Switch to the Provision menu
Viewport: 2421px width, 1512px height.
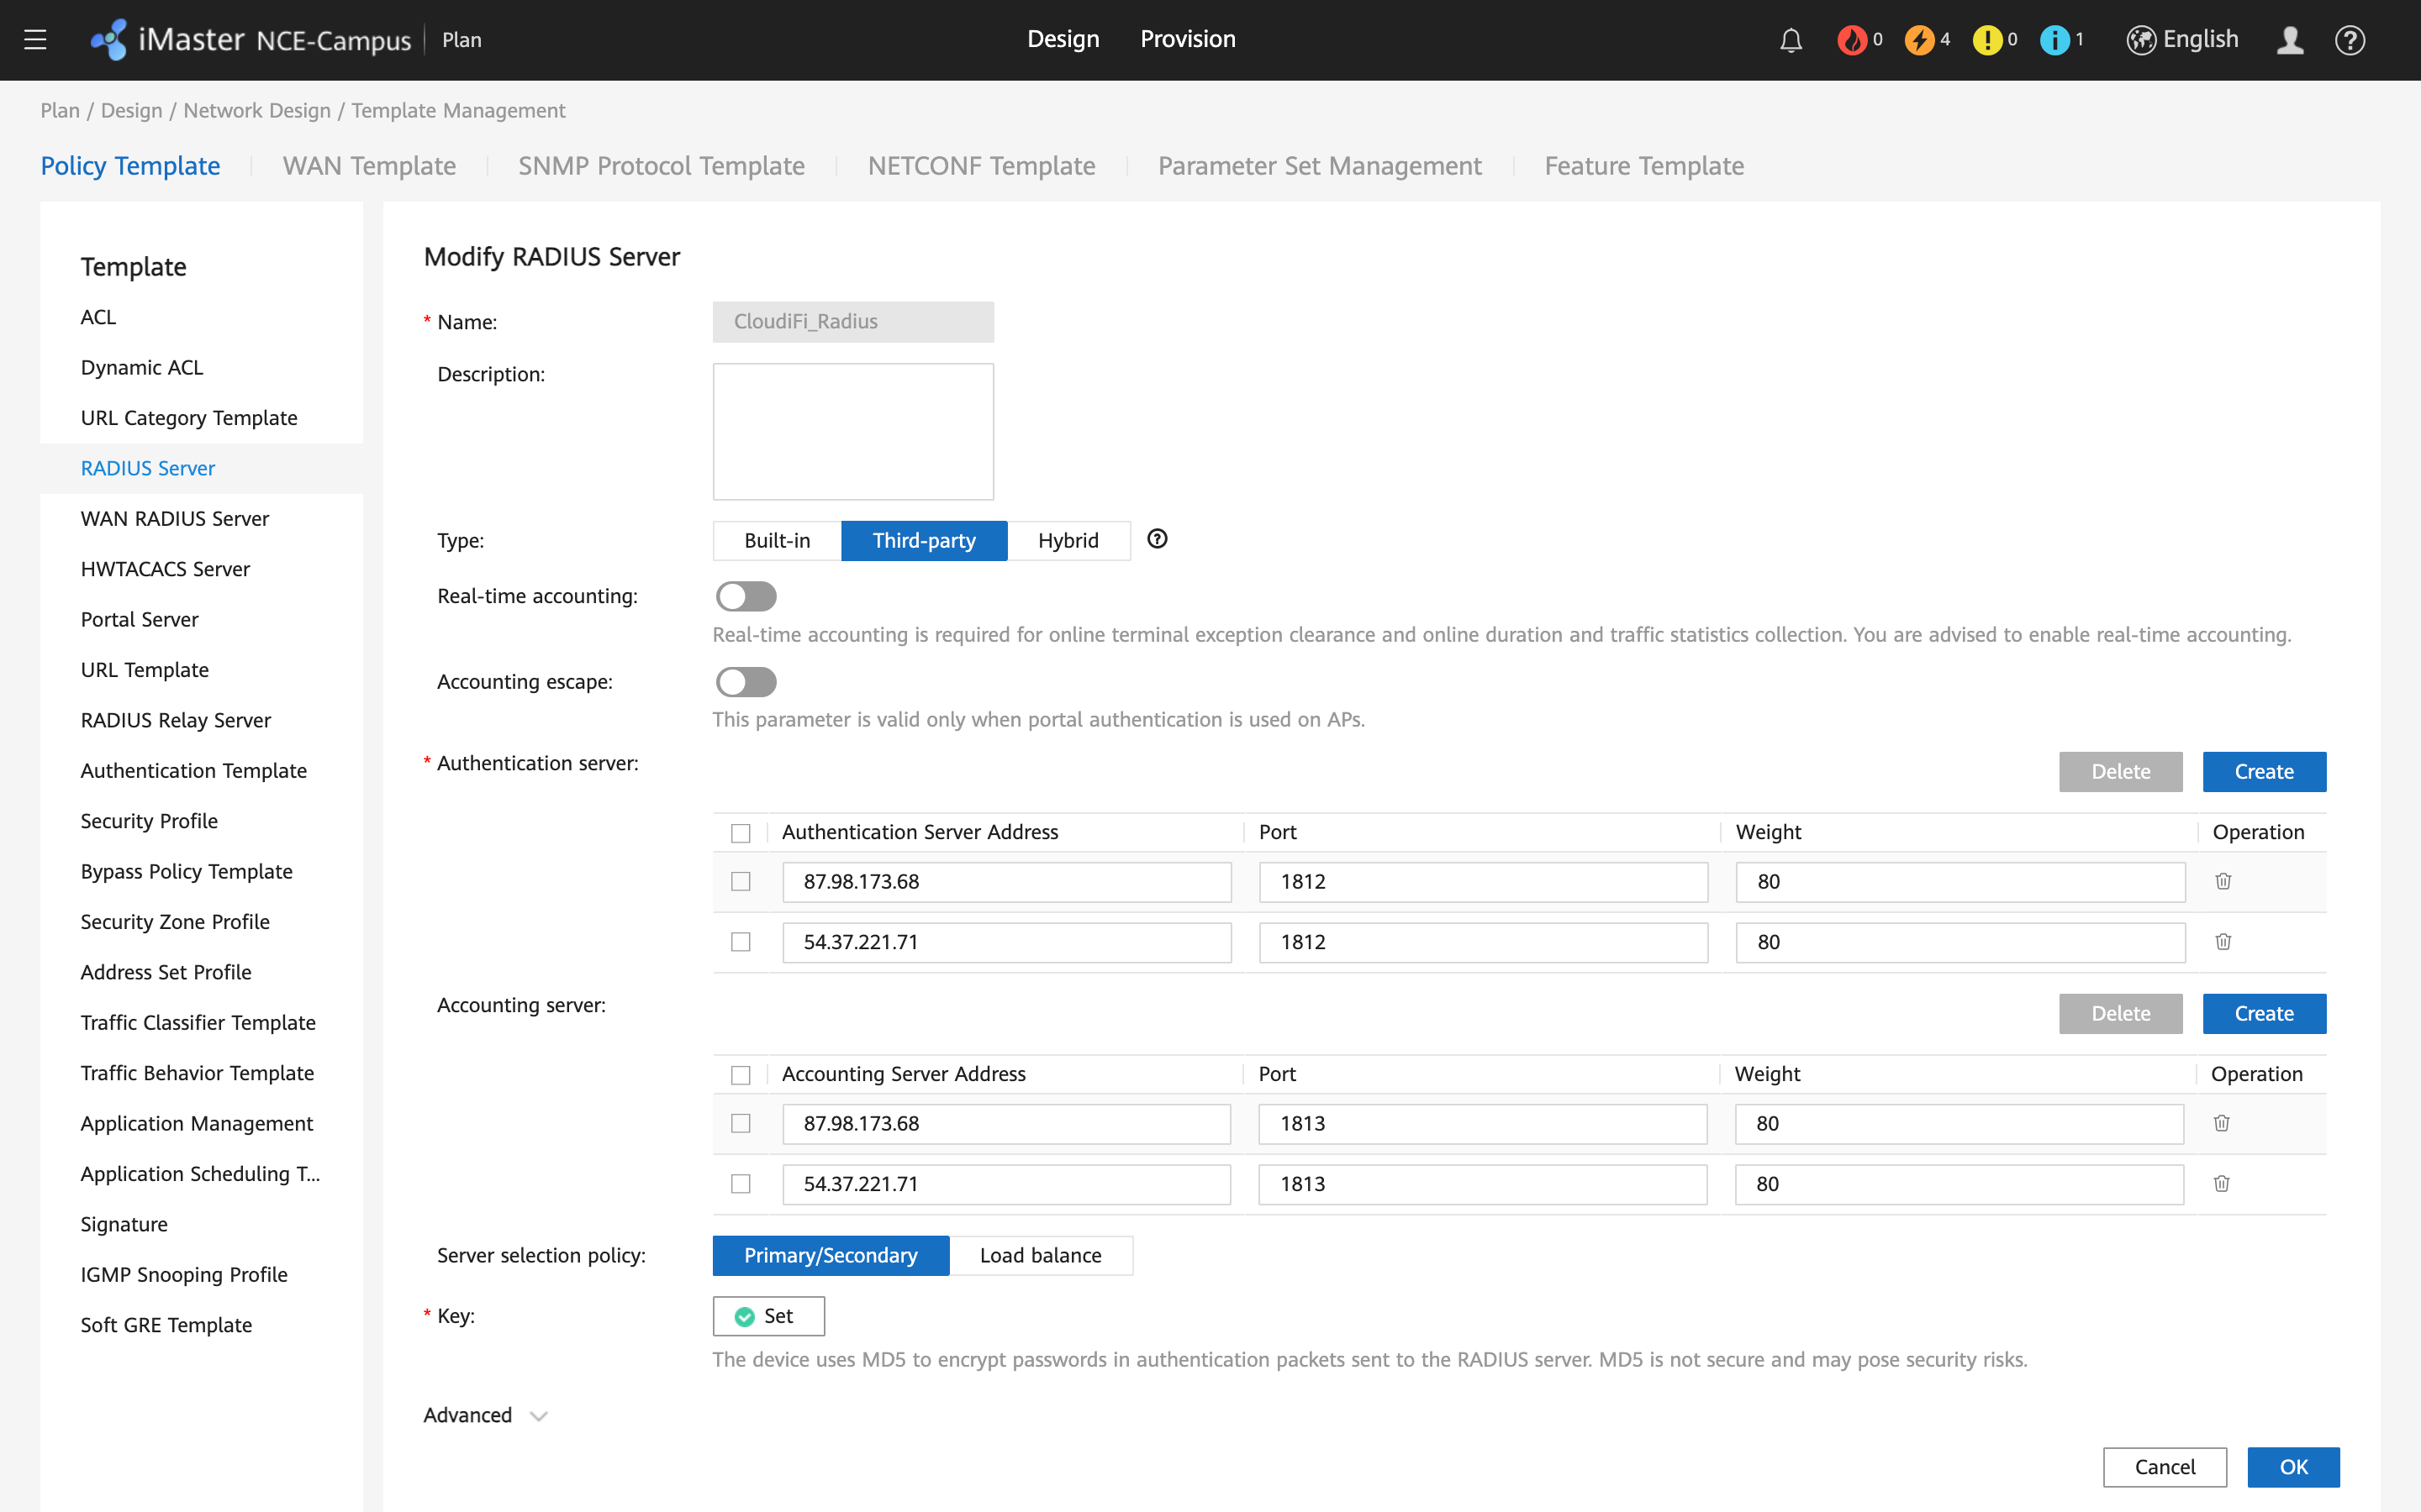(1188, 40)
